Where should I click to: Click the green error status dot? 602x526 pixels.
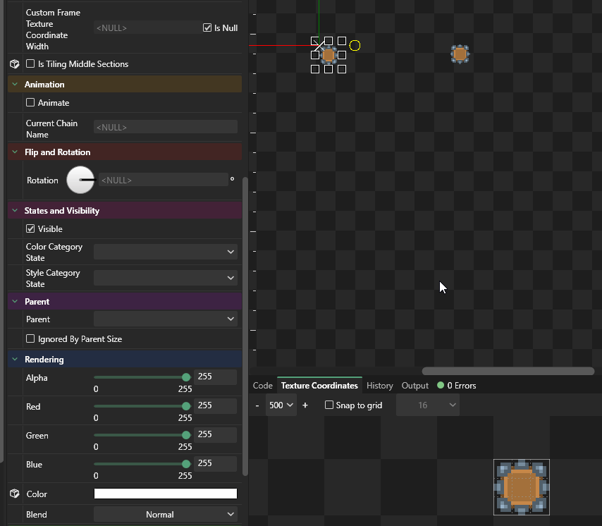pos(441,386)
